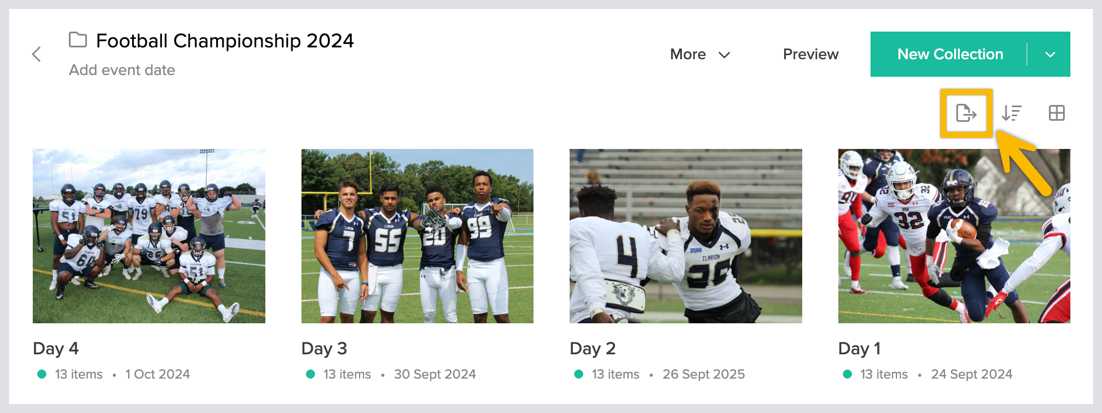
Task: Click the Day 1 collection title
Action: tap(859, 348)
